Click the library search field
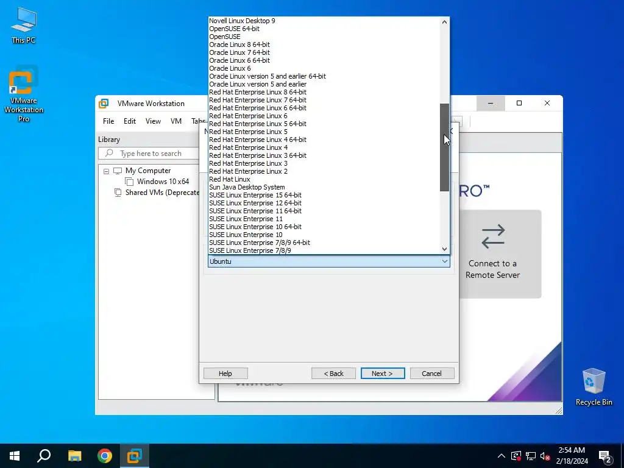 (x=149, y=154)
